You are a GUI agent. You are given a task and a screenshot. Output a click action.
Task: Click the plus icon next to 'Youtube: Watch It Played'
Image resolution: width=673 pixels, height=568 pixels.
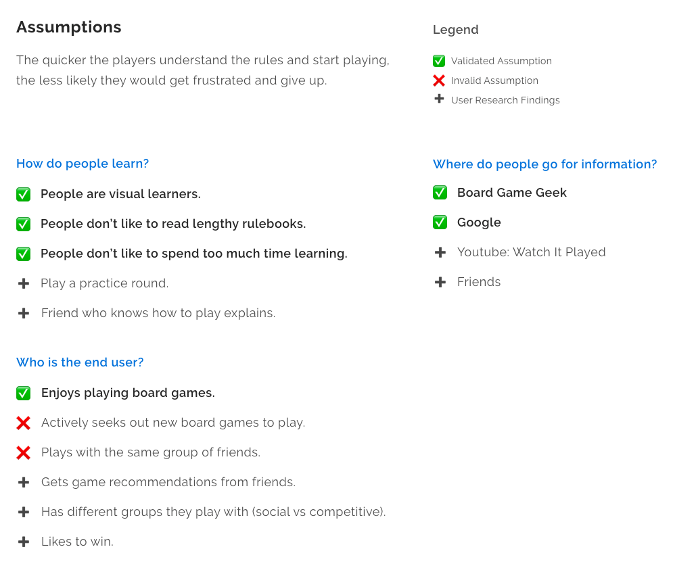tap(440, 252)
